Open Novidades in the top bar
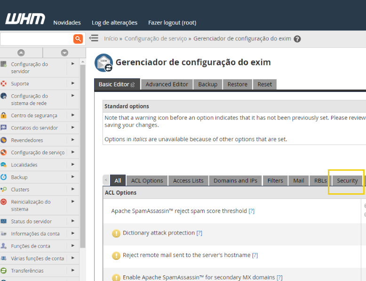The width and height of the screenshot is (366, 281). tap(67, 23)
